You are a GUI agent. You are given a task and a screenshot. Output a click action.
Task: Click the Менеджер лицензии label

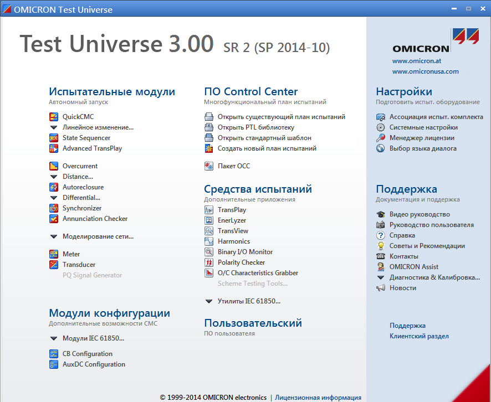(422, 138)
